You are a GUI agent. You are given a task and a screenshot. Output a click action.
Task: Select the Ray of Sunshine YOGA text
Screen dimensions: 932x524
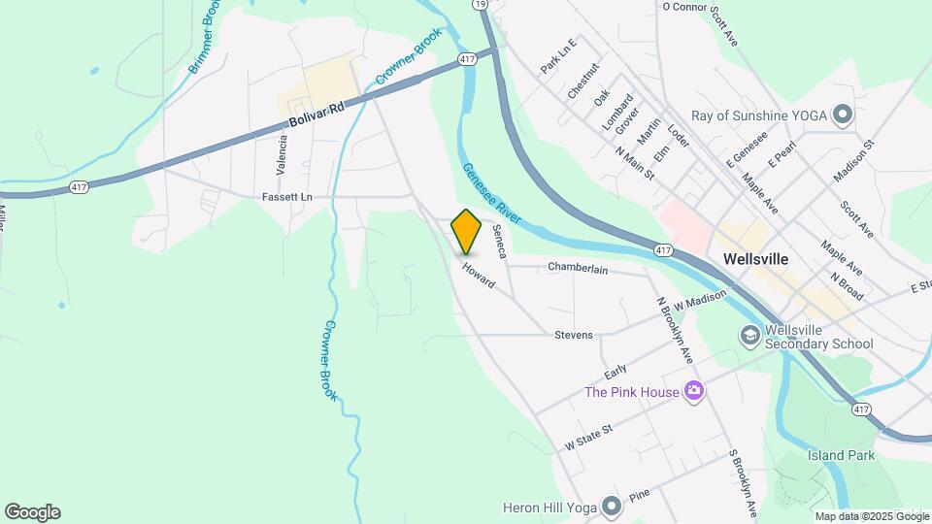coord(759,115)
